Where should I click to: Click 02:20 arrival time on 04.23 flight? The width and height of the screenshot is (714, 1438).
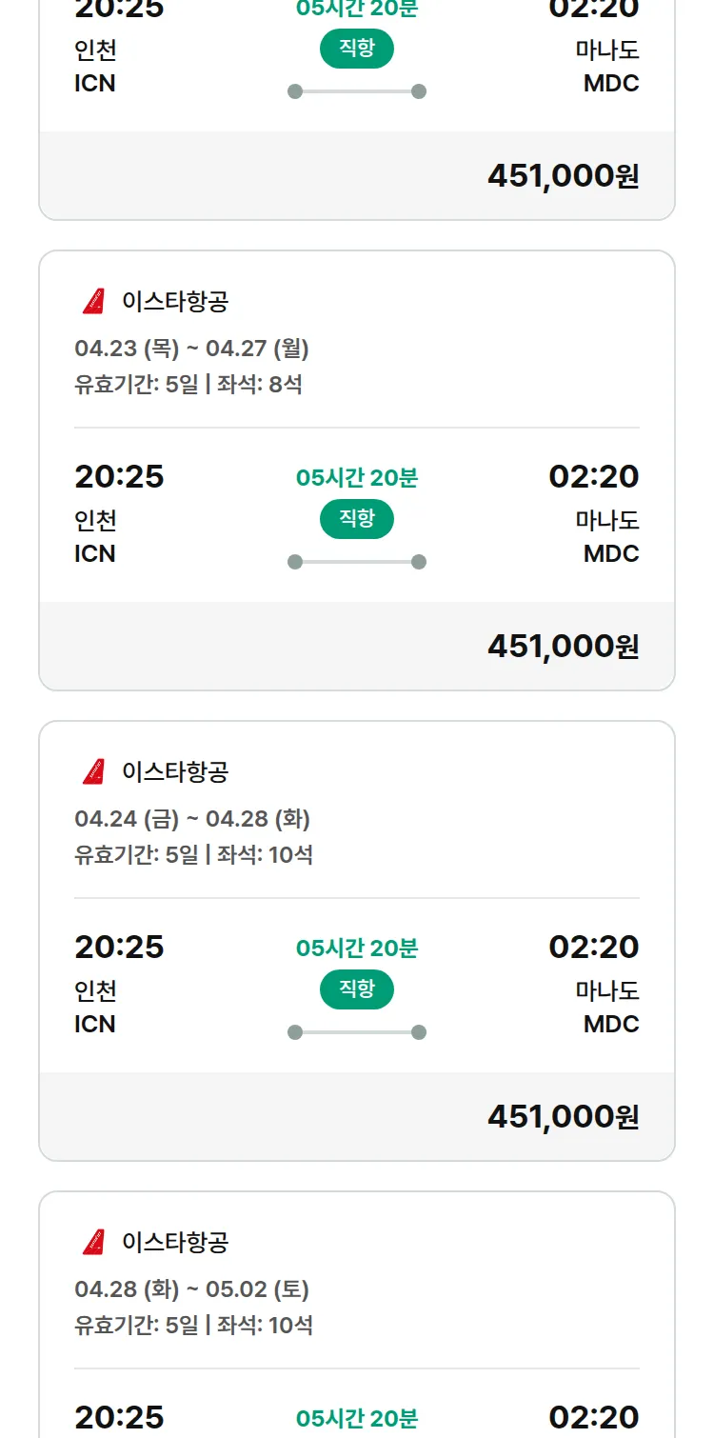pos(593,476)
